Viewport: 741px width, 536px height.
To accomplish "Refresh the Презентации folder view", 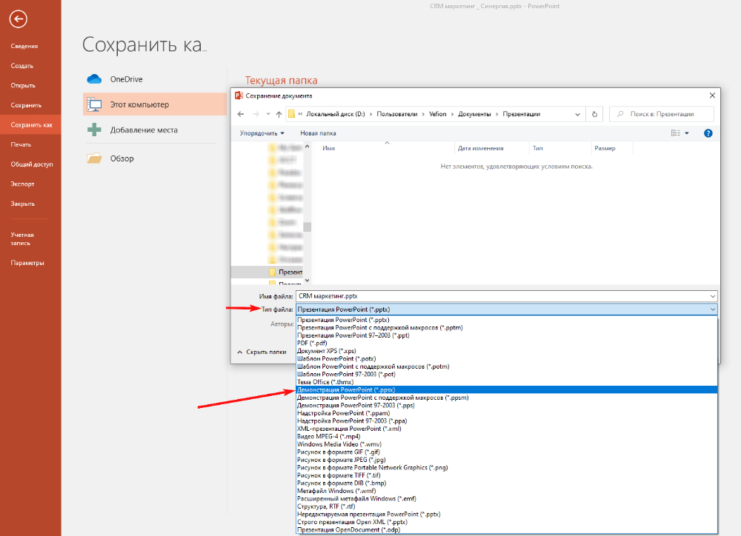I will pos(594,114).
